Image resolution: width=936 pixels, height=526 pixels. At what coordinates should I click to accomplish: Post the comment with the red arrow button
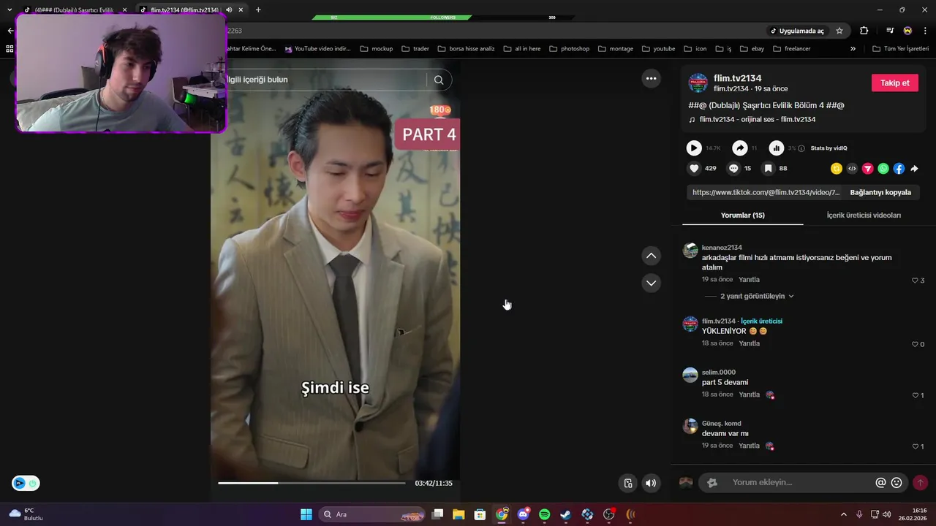(x=920, y=483)
